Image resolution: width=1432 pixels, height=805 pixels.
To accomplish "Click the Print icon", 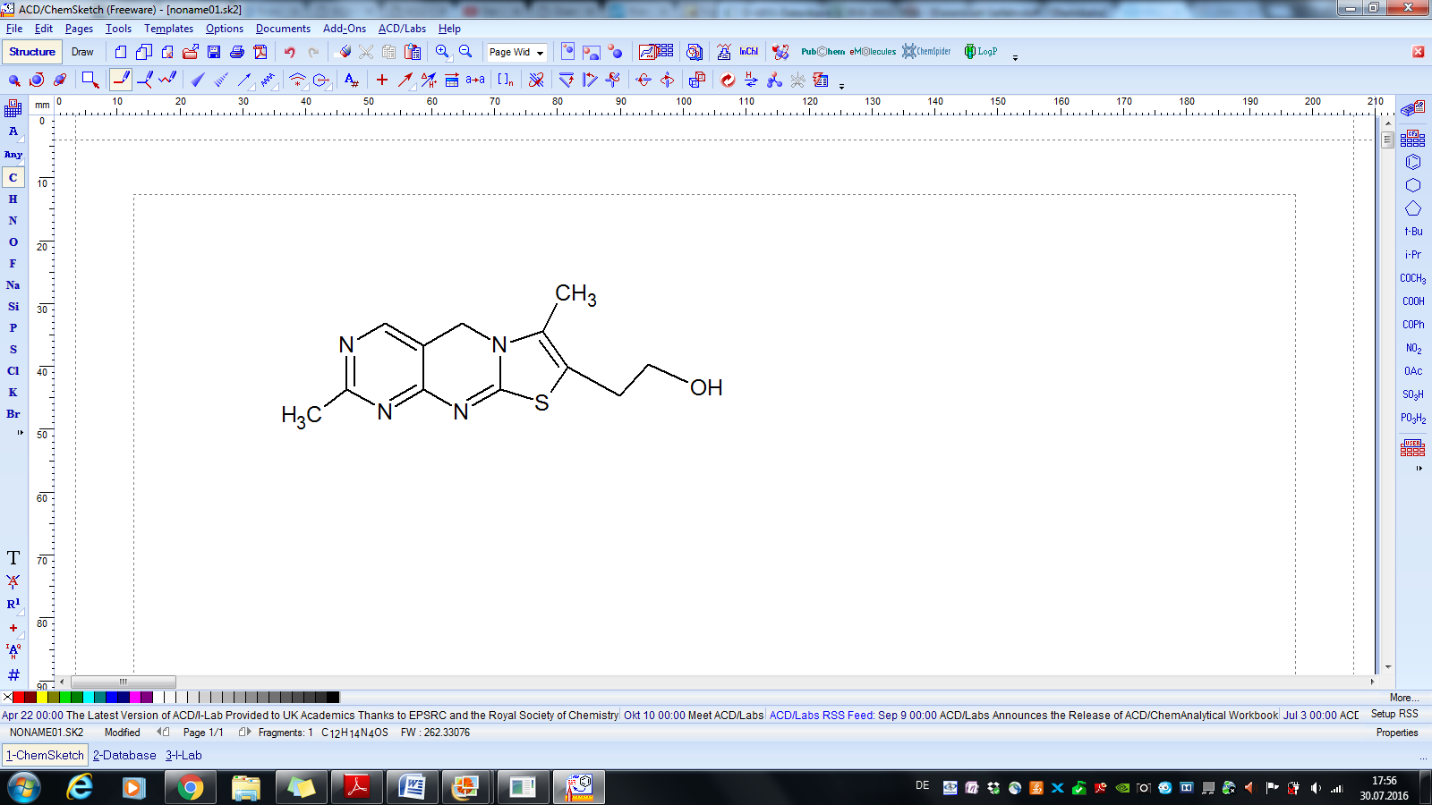I will pos(237,52).
